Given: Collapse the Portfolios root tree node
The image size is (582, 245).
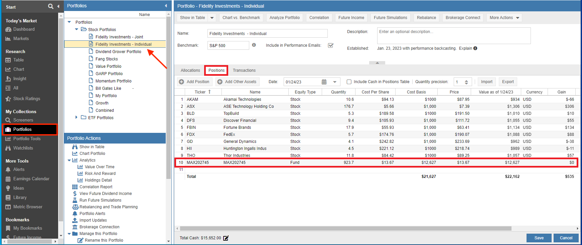Looking at the screenshot, I should coord(69,22).
